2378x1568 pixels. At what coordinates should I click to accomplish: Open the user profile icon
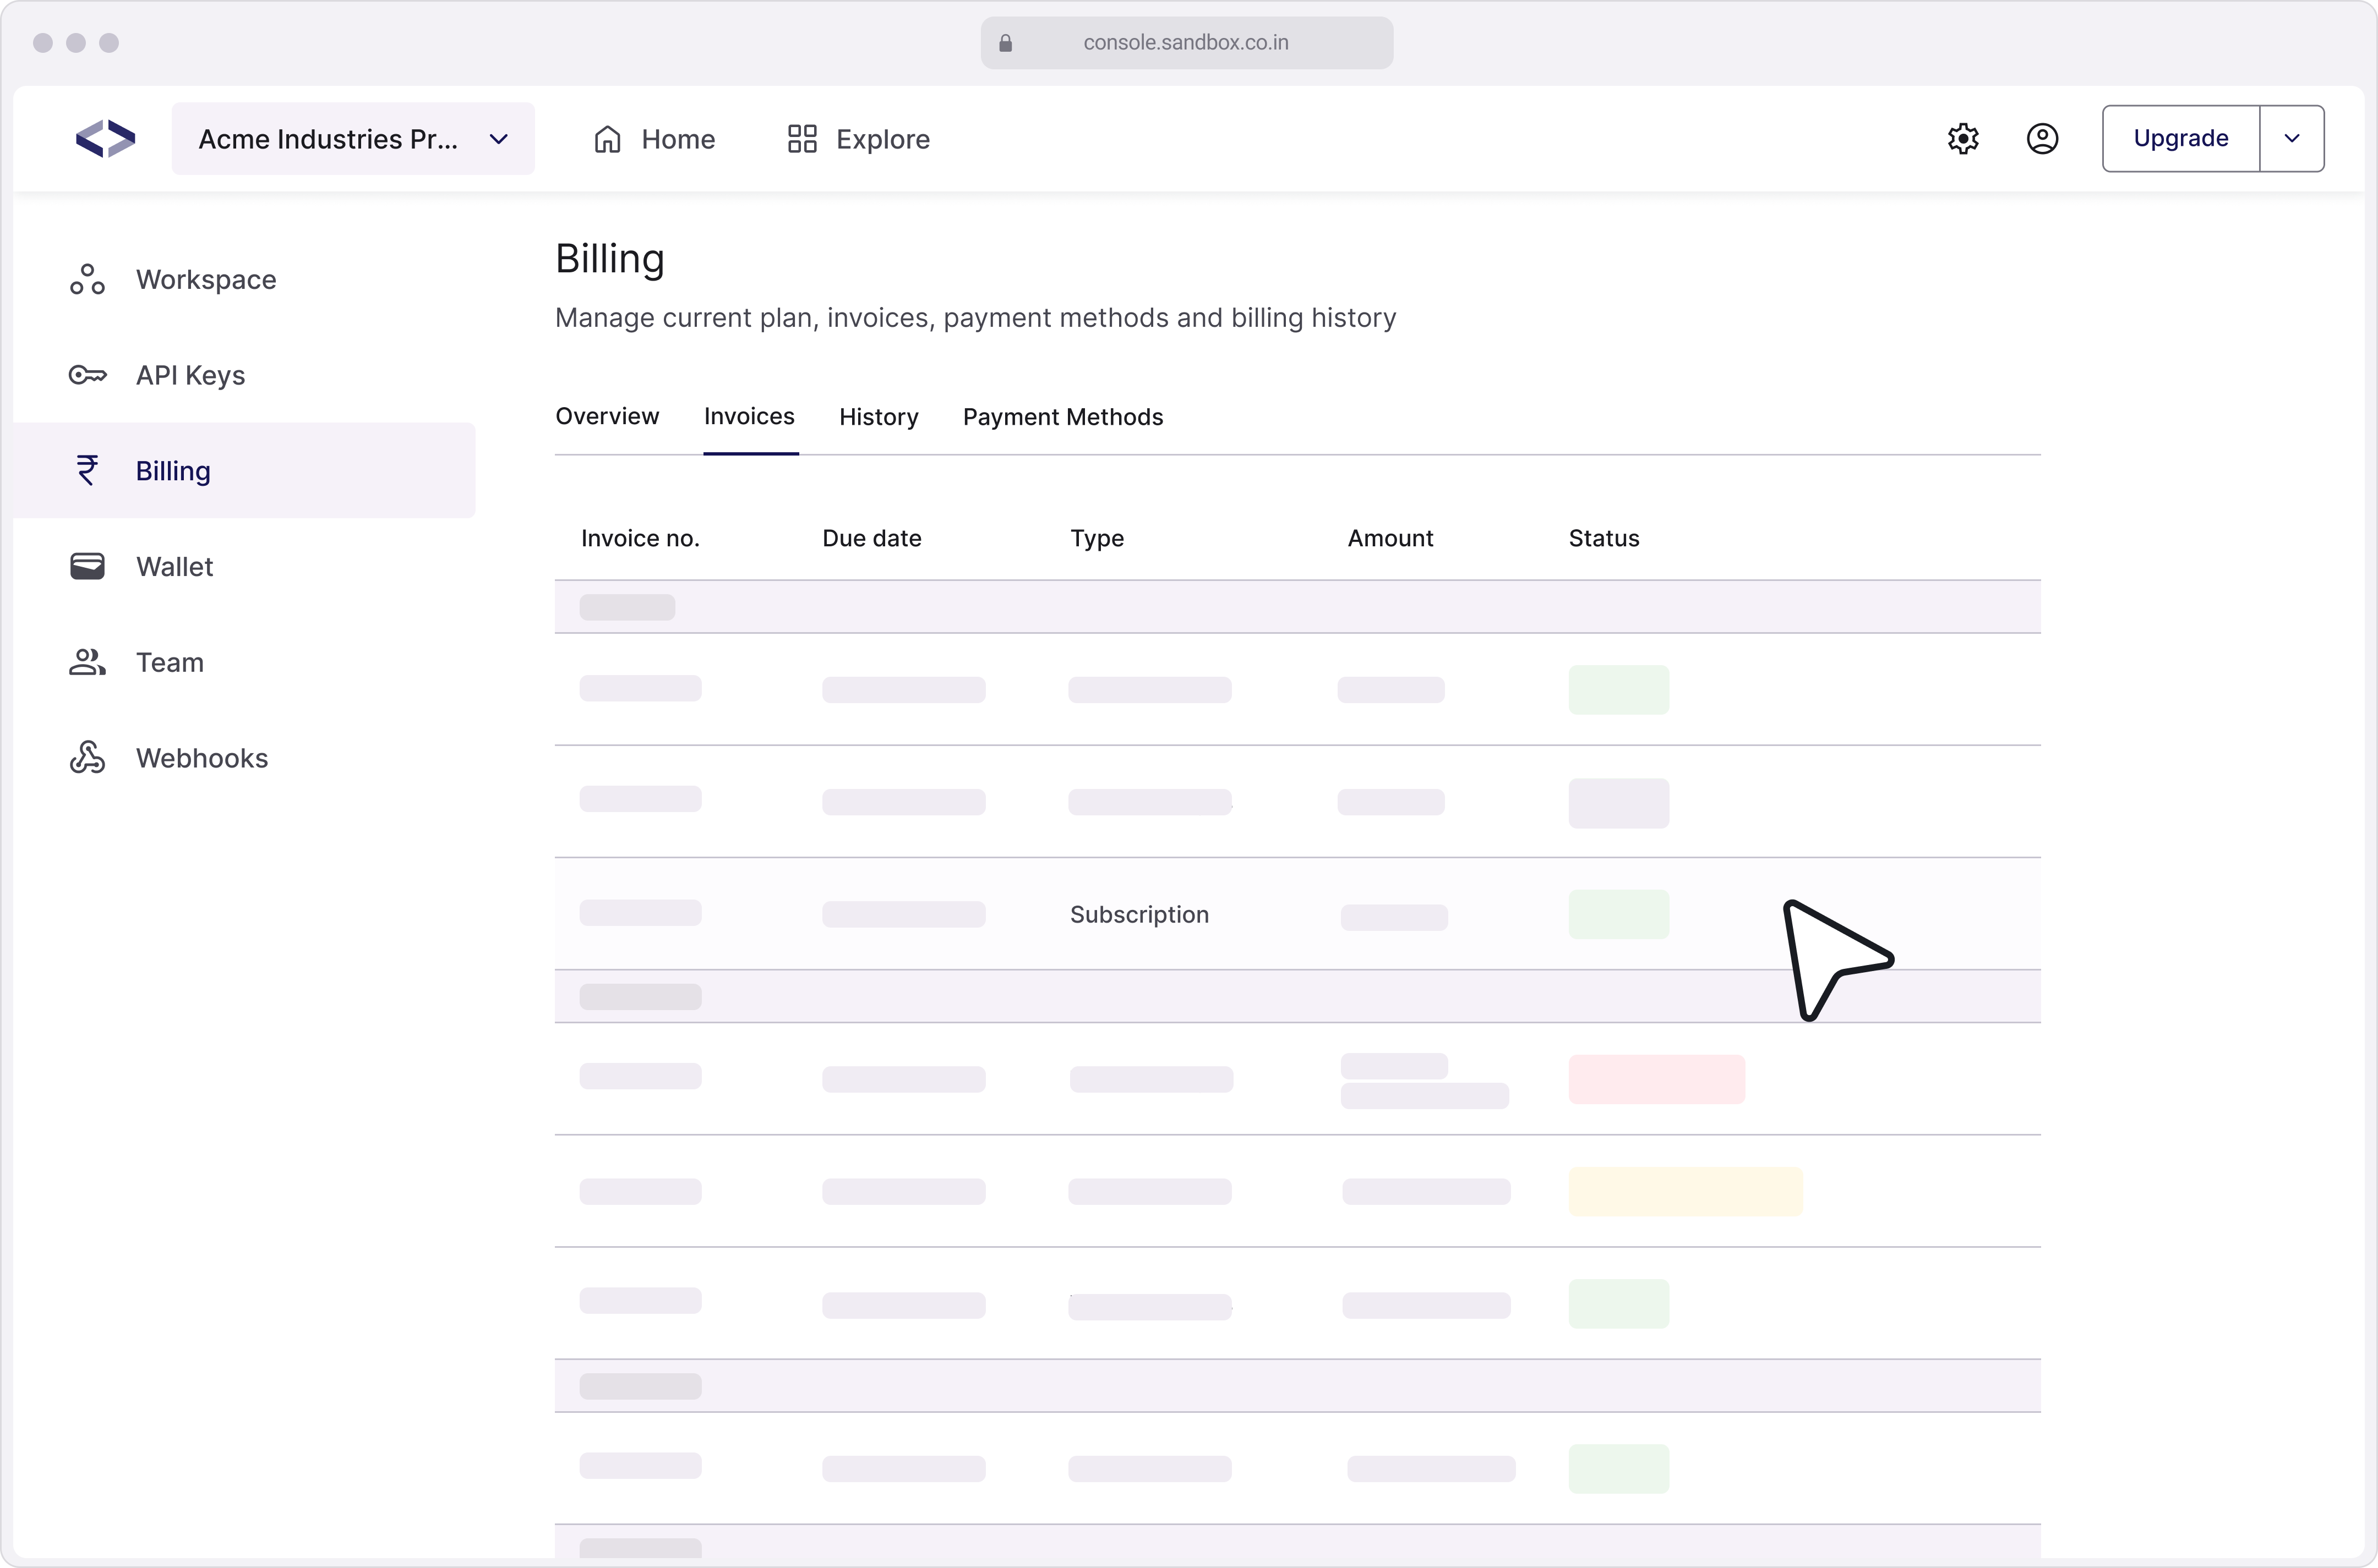pos(2042,139)
